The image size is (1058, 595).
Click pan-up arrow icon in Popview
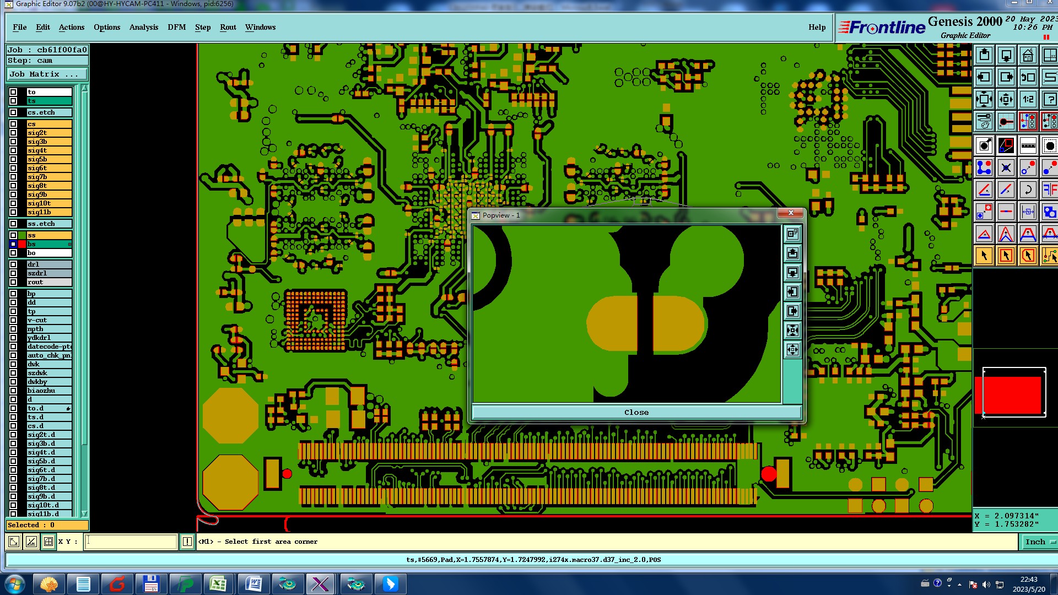(792, 253)
